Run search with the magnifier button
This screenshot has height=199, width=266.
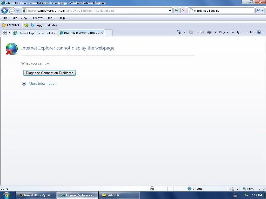258,10
